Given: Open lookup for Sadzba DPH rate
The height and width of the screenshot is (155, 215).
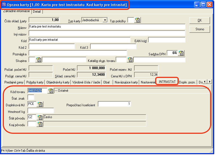Looking at the screenshot, I should (x=181, y=53).
